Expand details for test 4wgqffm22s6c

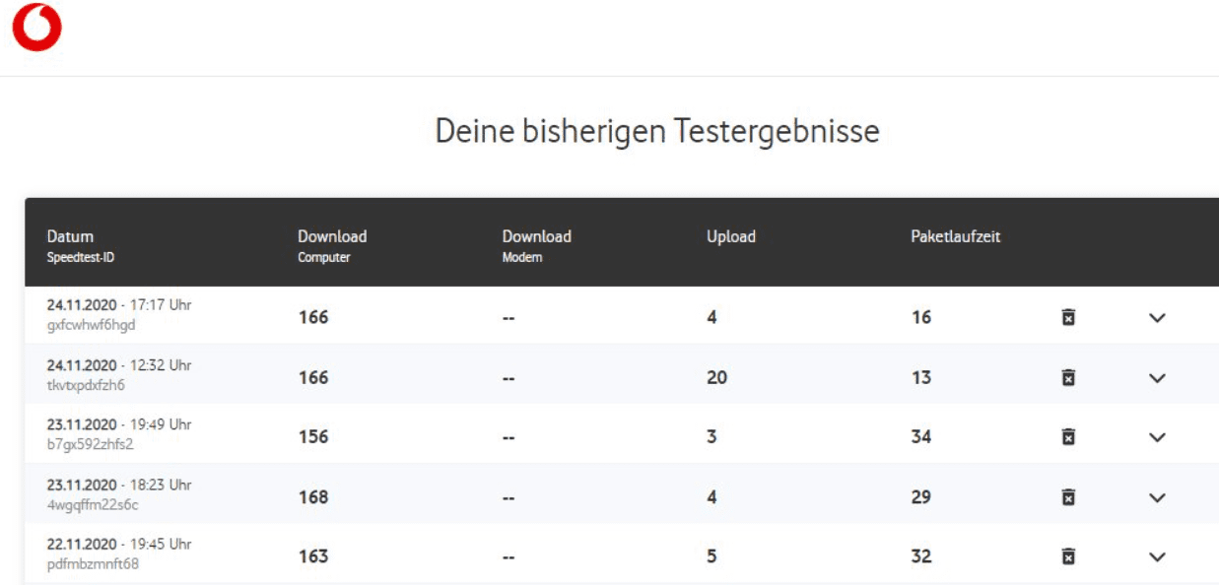pos(1158,498)
